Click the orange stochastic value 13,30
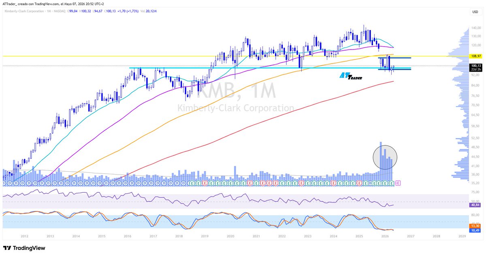This screenshot has width=486, height=256. [475, 226]
